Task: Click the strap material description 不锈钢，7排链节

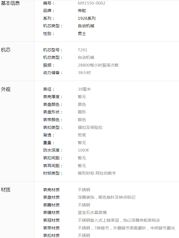Action: 93,228
